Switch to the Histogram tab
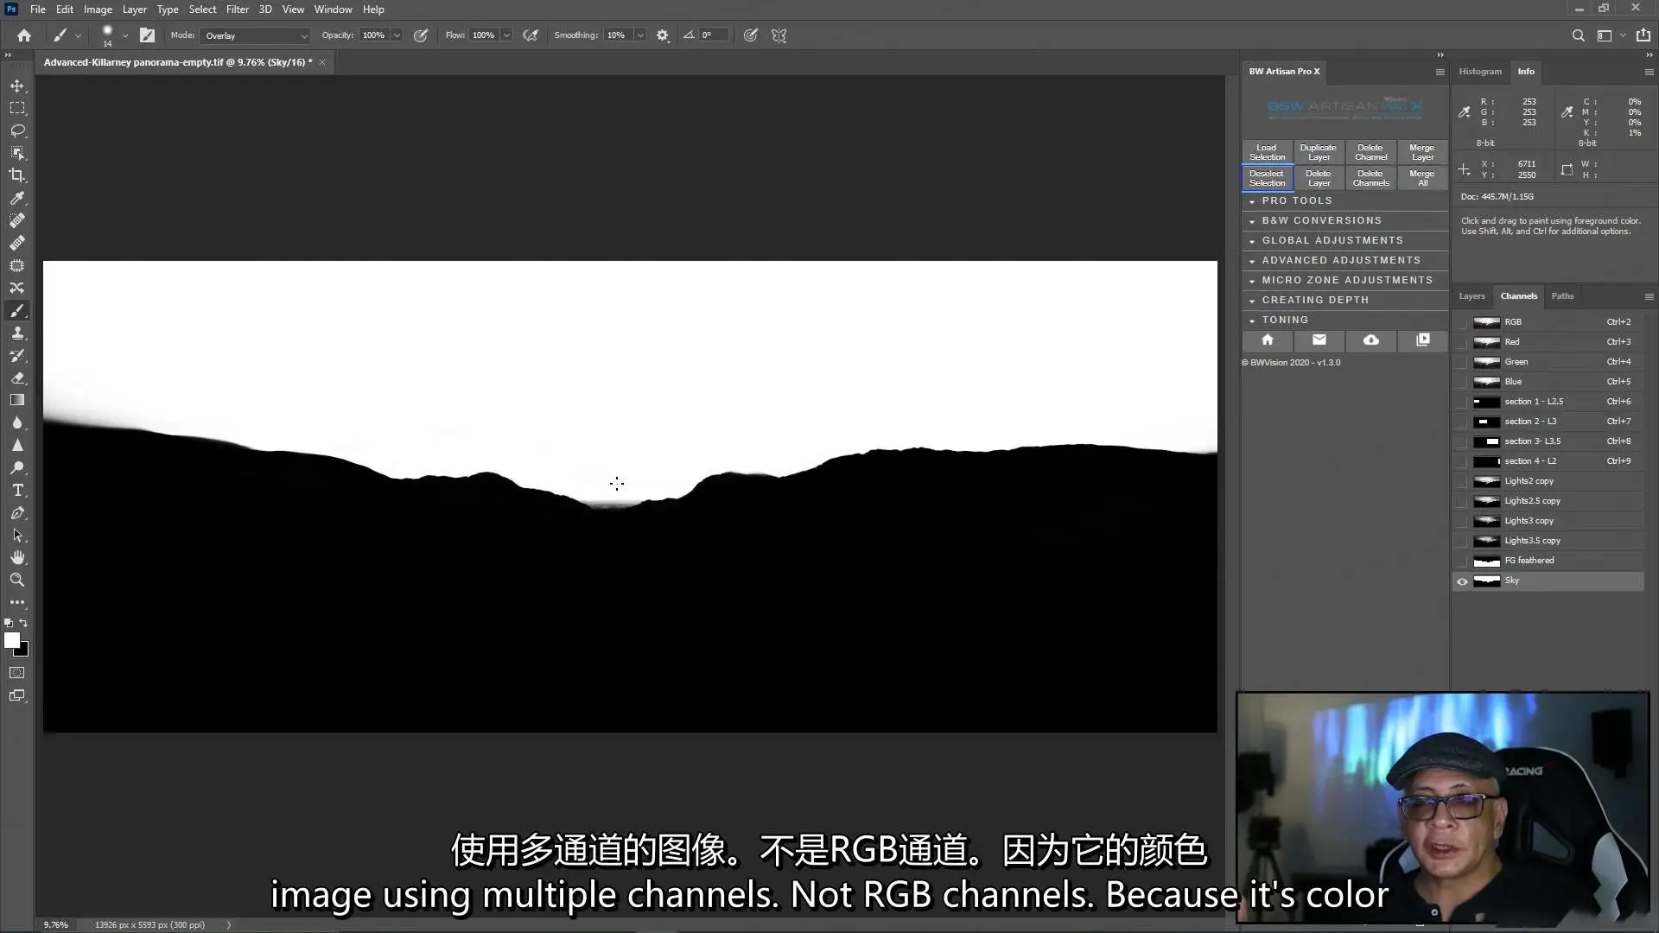 click(x=1480, y=72)
